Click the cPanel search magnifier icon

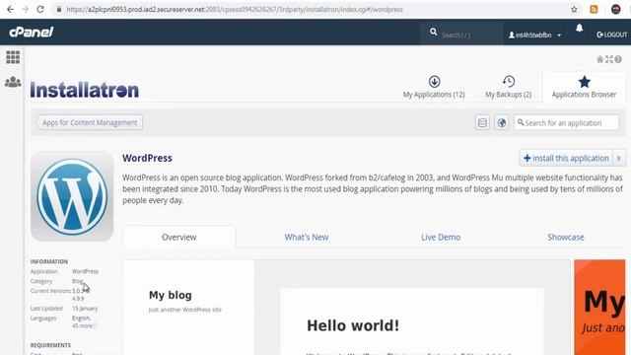(x=434, y=32)
